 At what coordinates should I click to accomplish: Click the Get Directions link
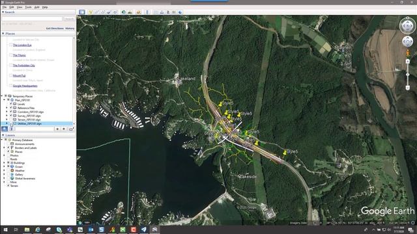55,29
